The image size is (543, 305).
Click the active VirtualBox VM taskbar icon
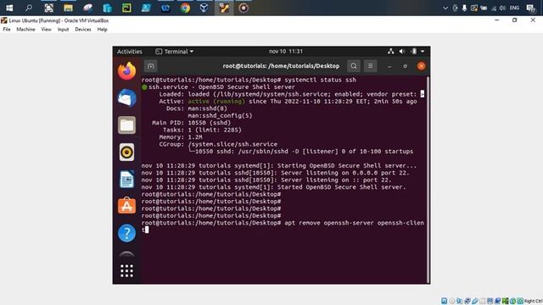coord(224,8)
